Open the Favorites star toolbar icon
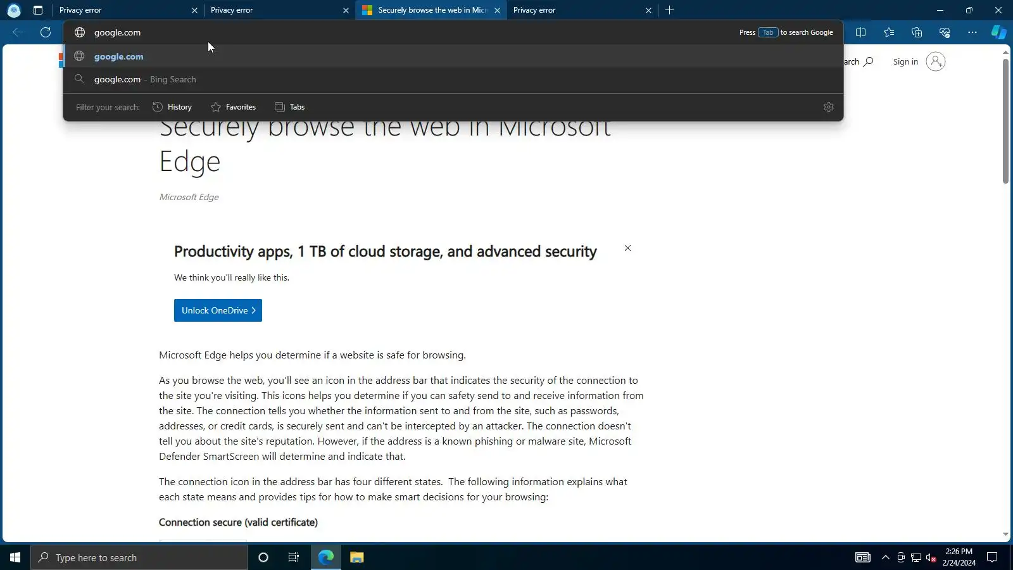The width and height of the screenshot is (1013, 570). click(889, 32)
